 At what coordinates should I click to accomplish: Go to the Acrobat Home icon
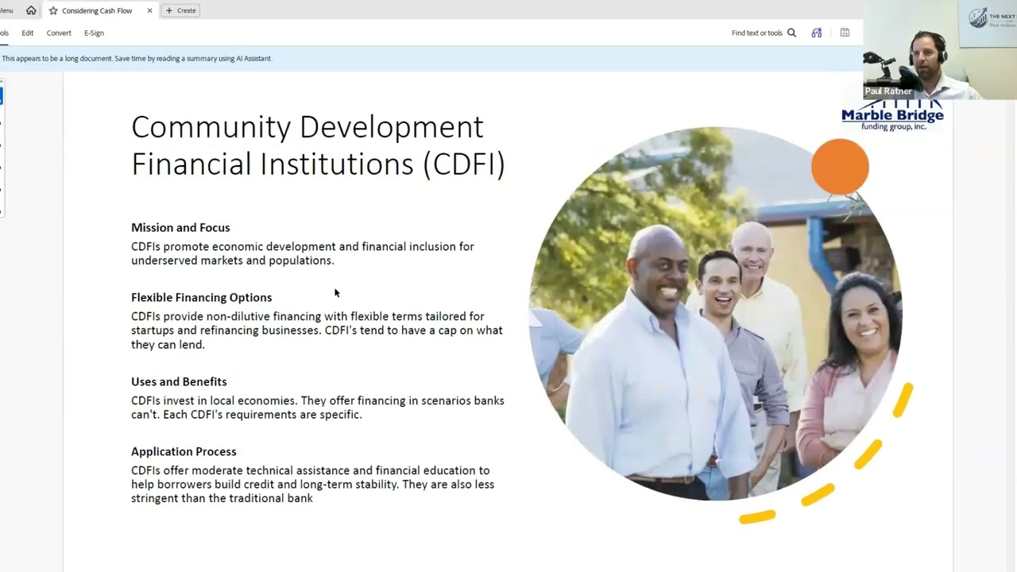coord(31,10)
